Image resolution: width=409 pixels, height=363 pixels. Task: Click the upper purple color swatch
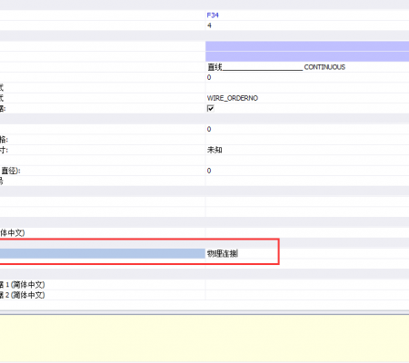pyautogui.click(x=307, y=46)
